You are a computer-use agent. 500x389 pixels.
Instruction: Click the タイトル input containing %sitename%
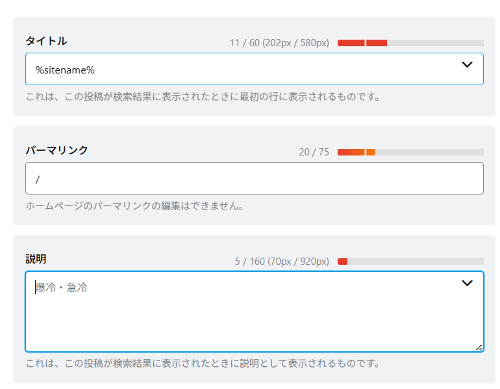(x=240, y=69)
